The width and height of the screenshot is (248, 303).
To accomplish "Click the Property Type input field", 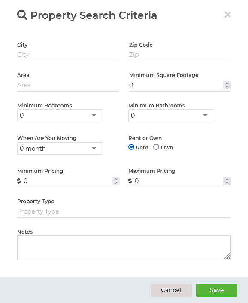I will (124, 211).
